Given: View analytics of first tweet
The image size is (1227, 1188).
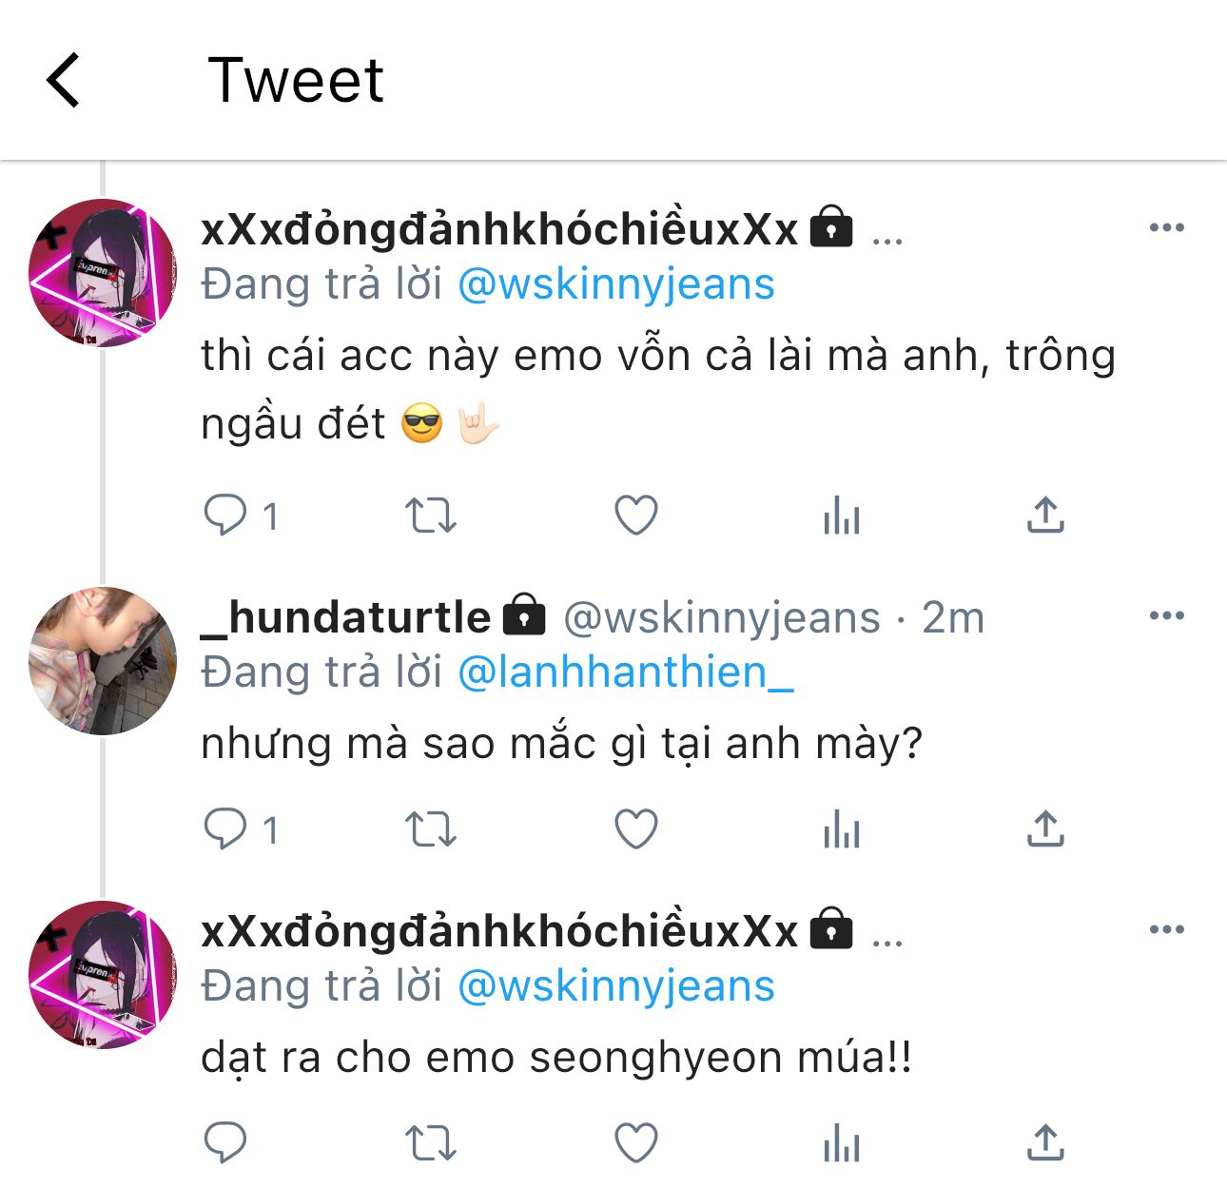Looking at the screenshot, I should (841, 516).
